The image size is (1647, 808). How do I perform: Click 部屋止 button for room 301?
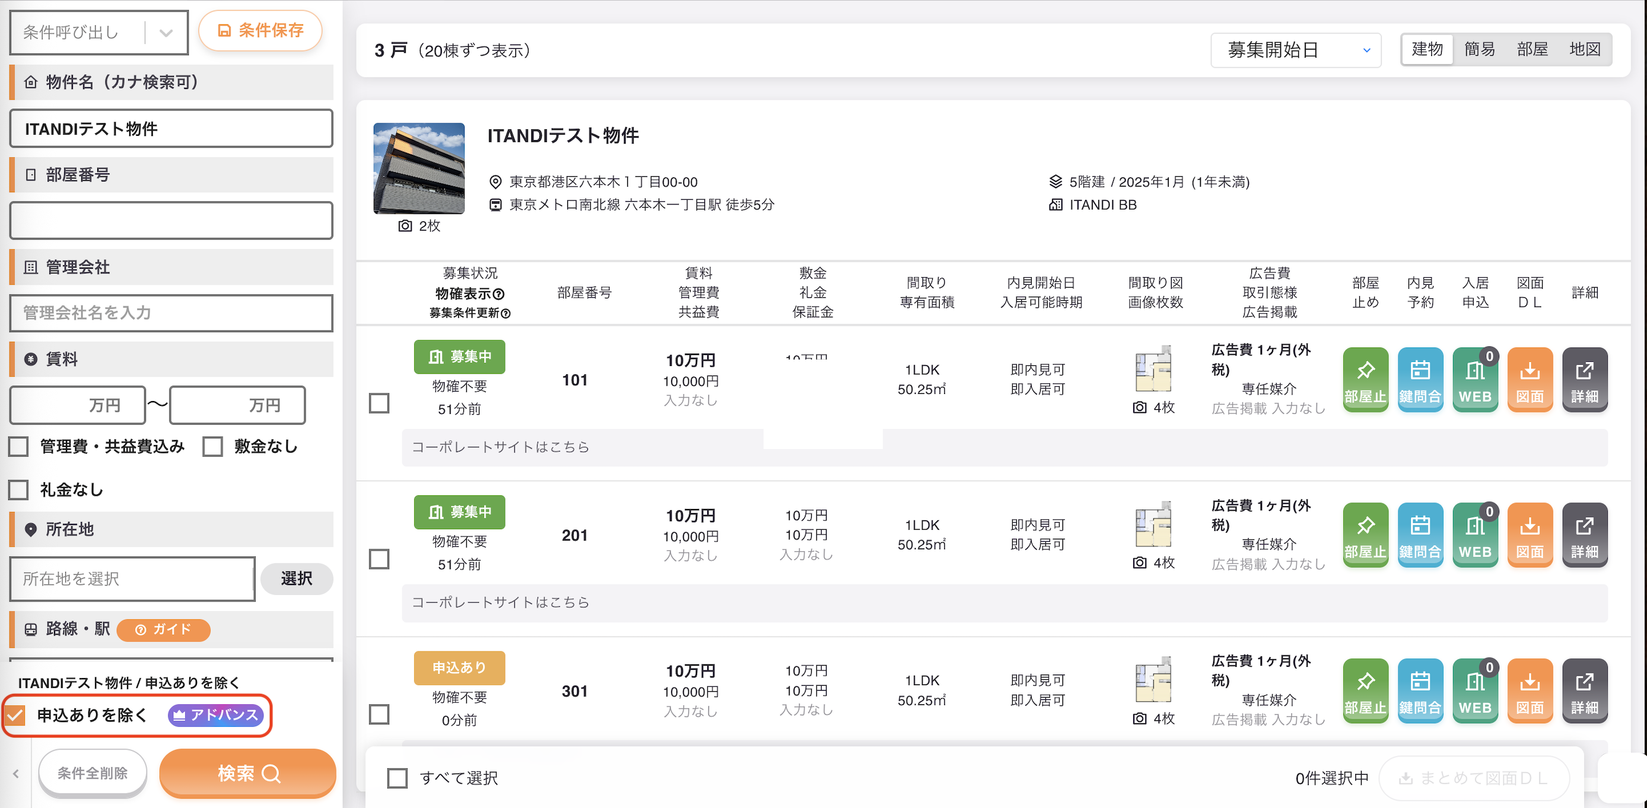tap(1365, 691)
